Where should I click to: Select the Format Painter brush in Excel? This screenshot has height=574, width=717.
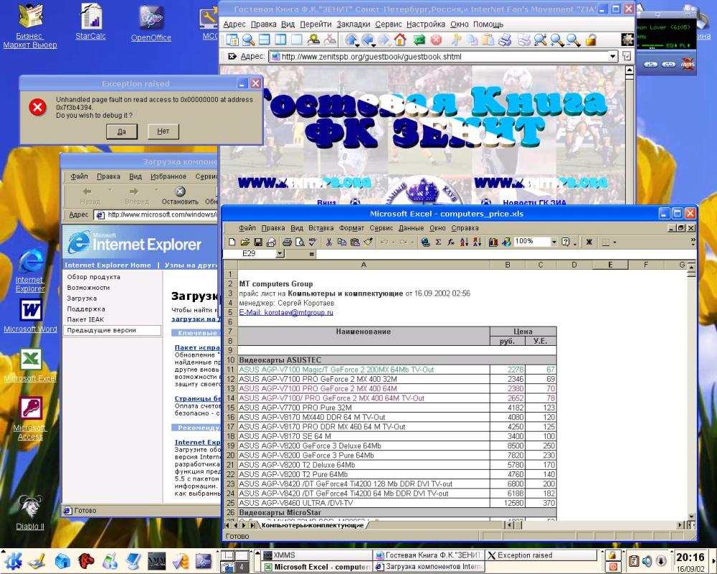point(368,242)
